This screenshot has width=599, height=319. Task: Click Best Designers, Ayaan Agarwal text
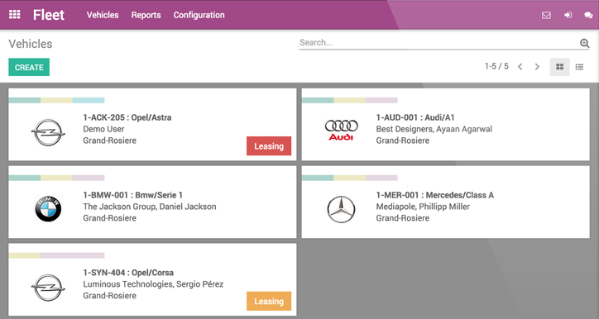coord(434,129)
